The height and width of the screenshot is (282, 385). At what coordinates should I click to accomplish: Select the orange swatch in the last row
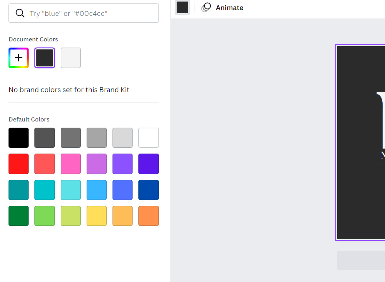pyautogui.click(x=148, y=216)
